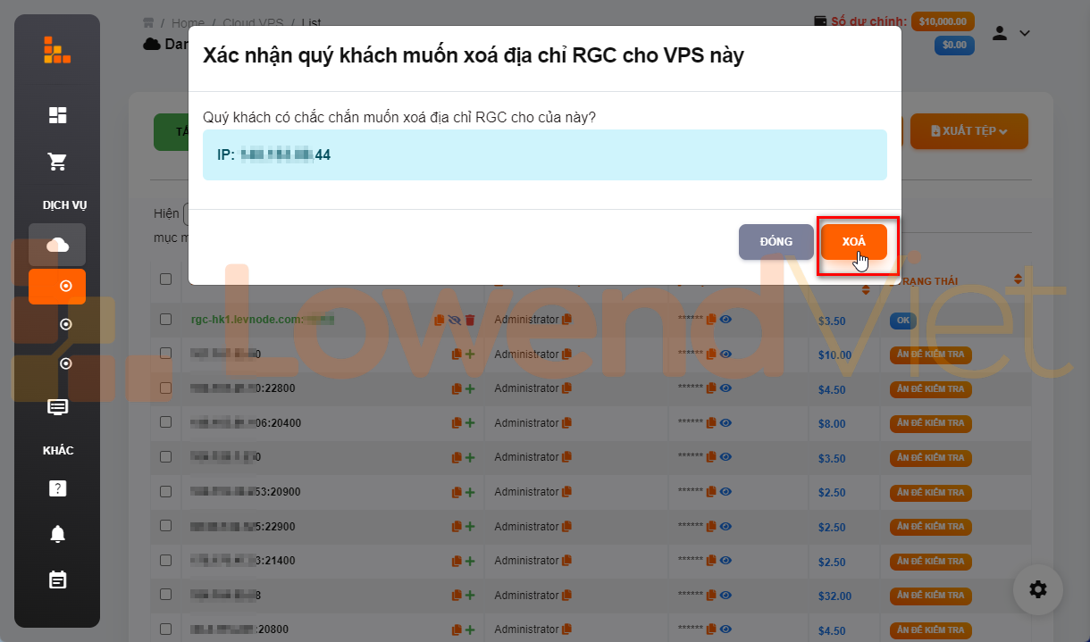Tick the checkbox for the rgc-hk1.levnode.com row
Viewport: 1090px width, 642px height.
click(165, 319)
